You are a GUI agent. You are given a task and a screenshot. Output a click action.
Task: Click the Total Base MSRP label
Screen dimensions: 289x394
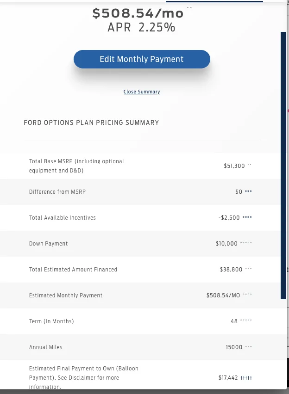pos(76,166)
